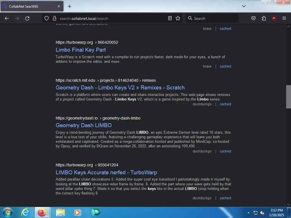This screenshot has width=291, height=218.
Task: Click the scratch.mit.edu projects 814624040 URL
Action: coord(106,80)
